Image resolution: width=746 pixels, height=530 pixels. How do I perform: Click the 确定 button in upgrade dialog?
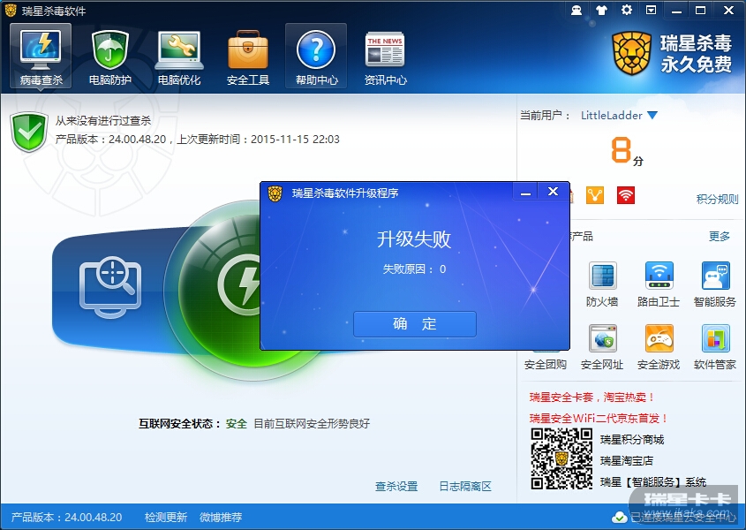(x=414, y=324)
